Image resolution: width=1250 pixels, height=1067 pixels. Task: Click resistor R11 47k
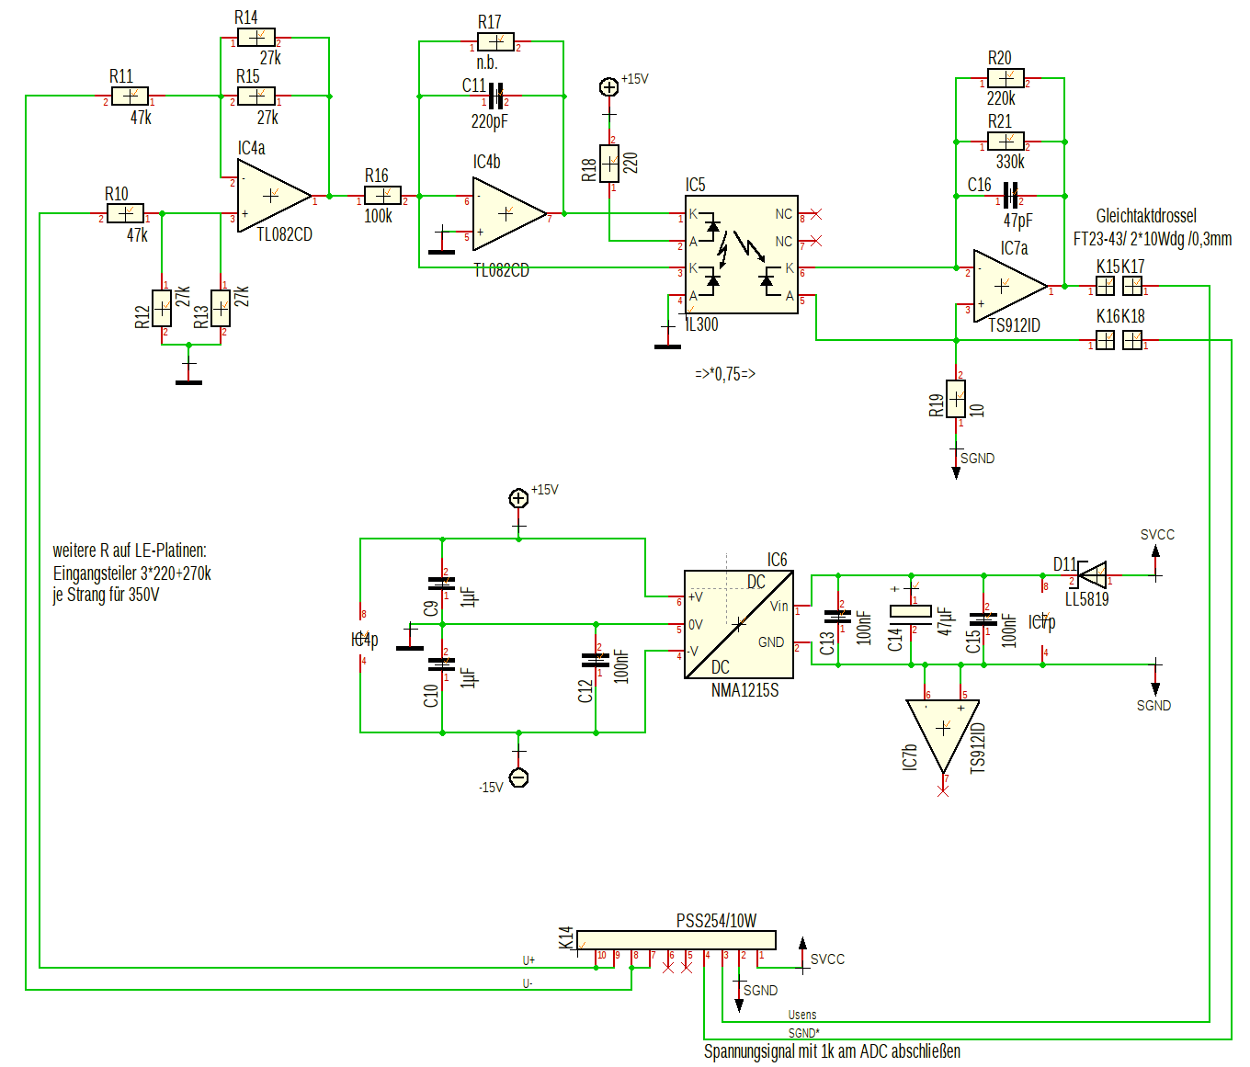[130, 96]
